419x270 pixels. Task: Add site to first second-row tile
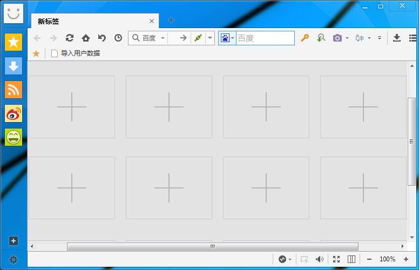tap(72, 188)
